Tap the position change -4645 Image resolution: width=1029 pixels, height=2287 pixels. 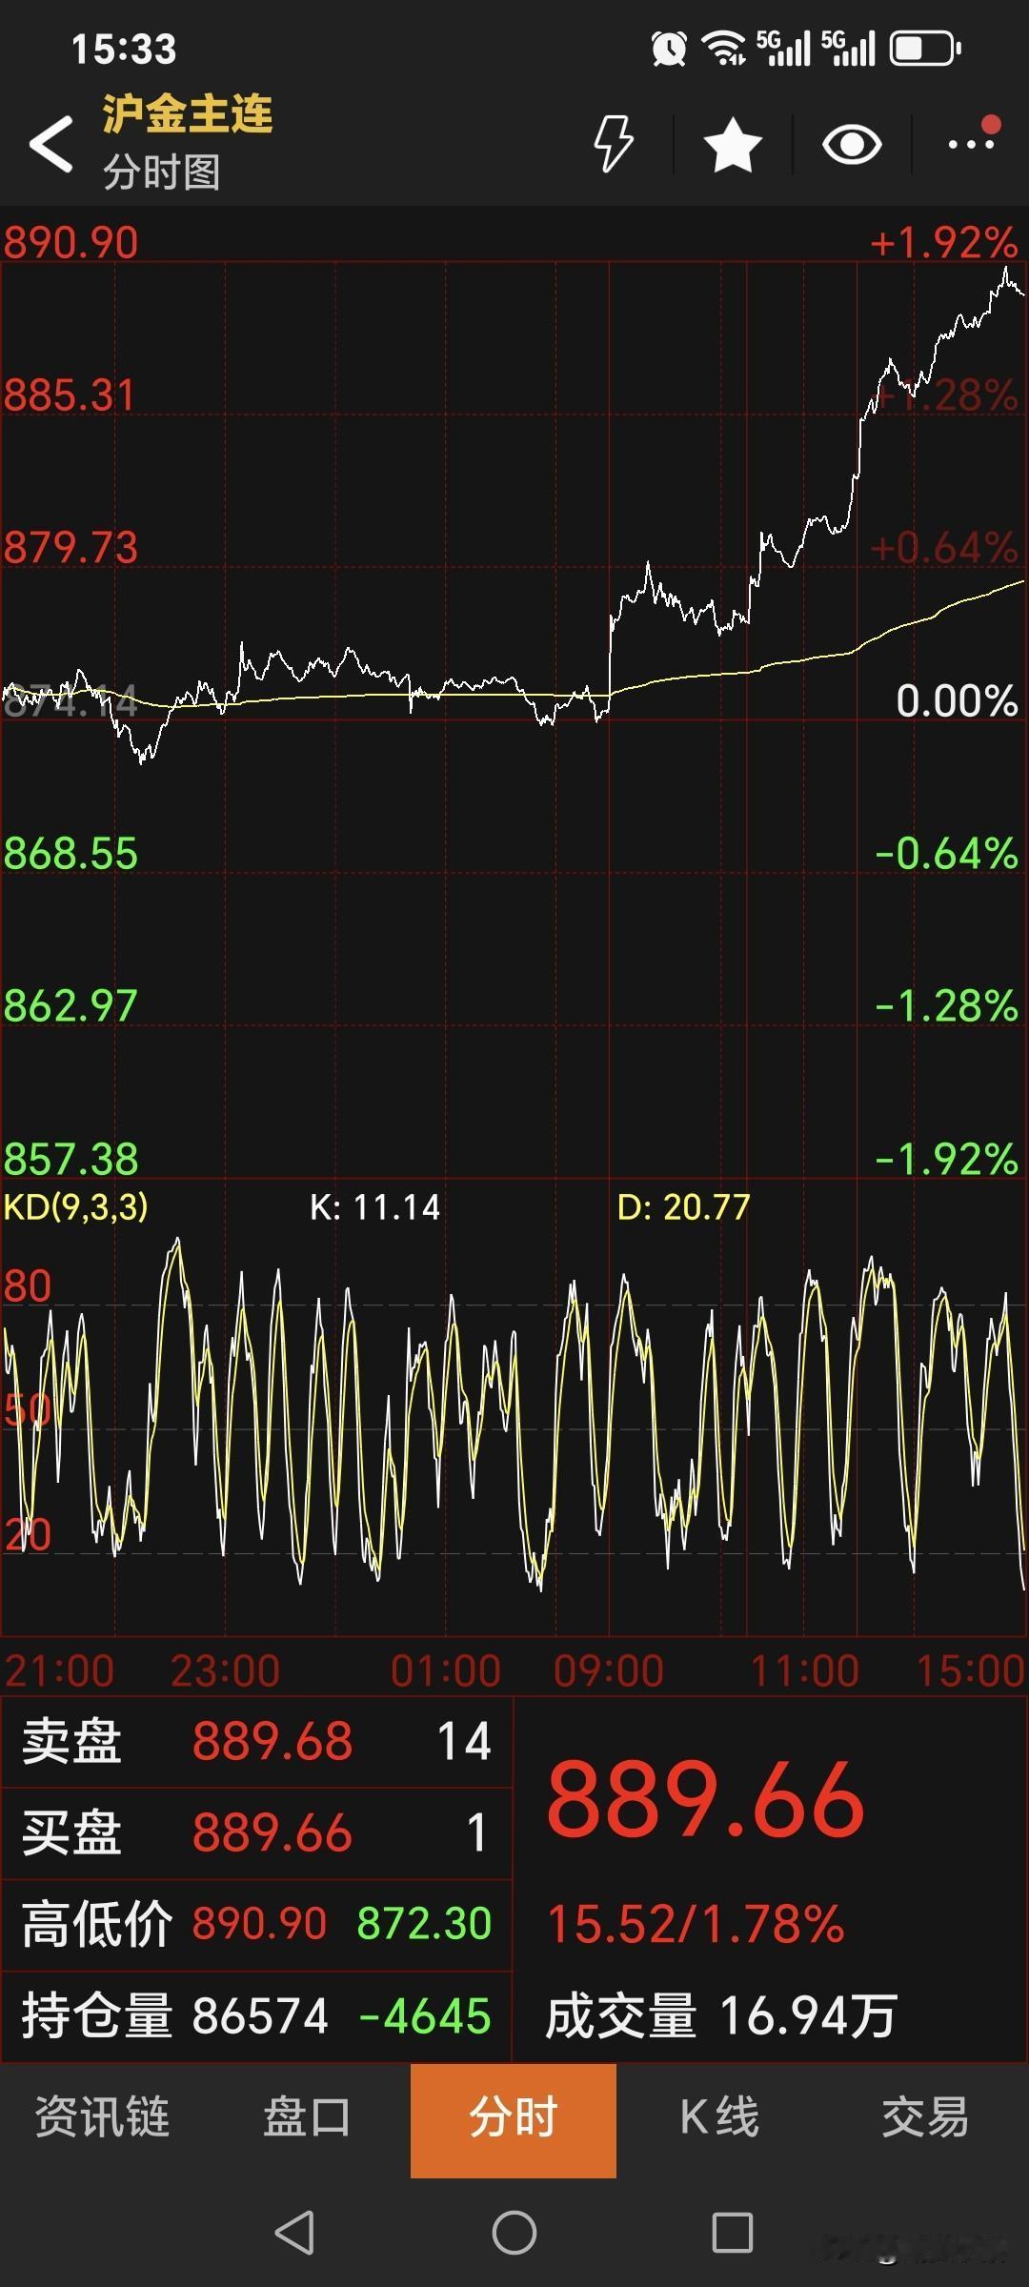click(x=425, y=2015)
